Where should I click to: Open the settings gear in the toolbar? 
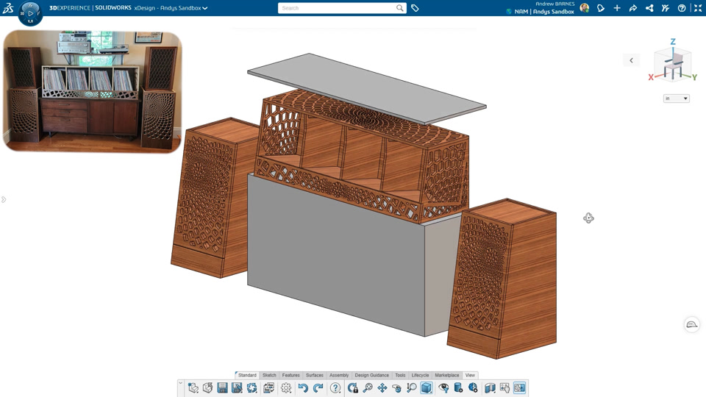[286, 388]
